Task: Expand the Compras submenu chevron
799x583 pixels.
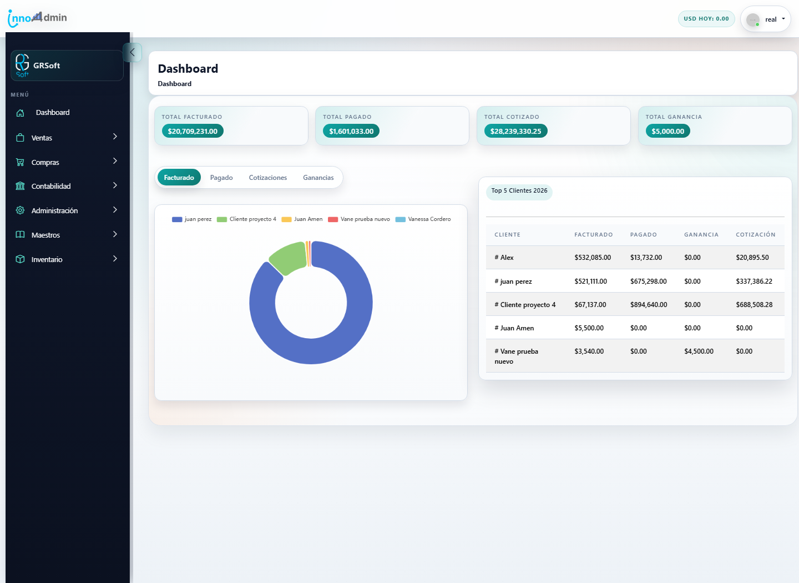Action: click(115, 161)
